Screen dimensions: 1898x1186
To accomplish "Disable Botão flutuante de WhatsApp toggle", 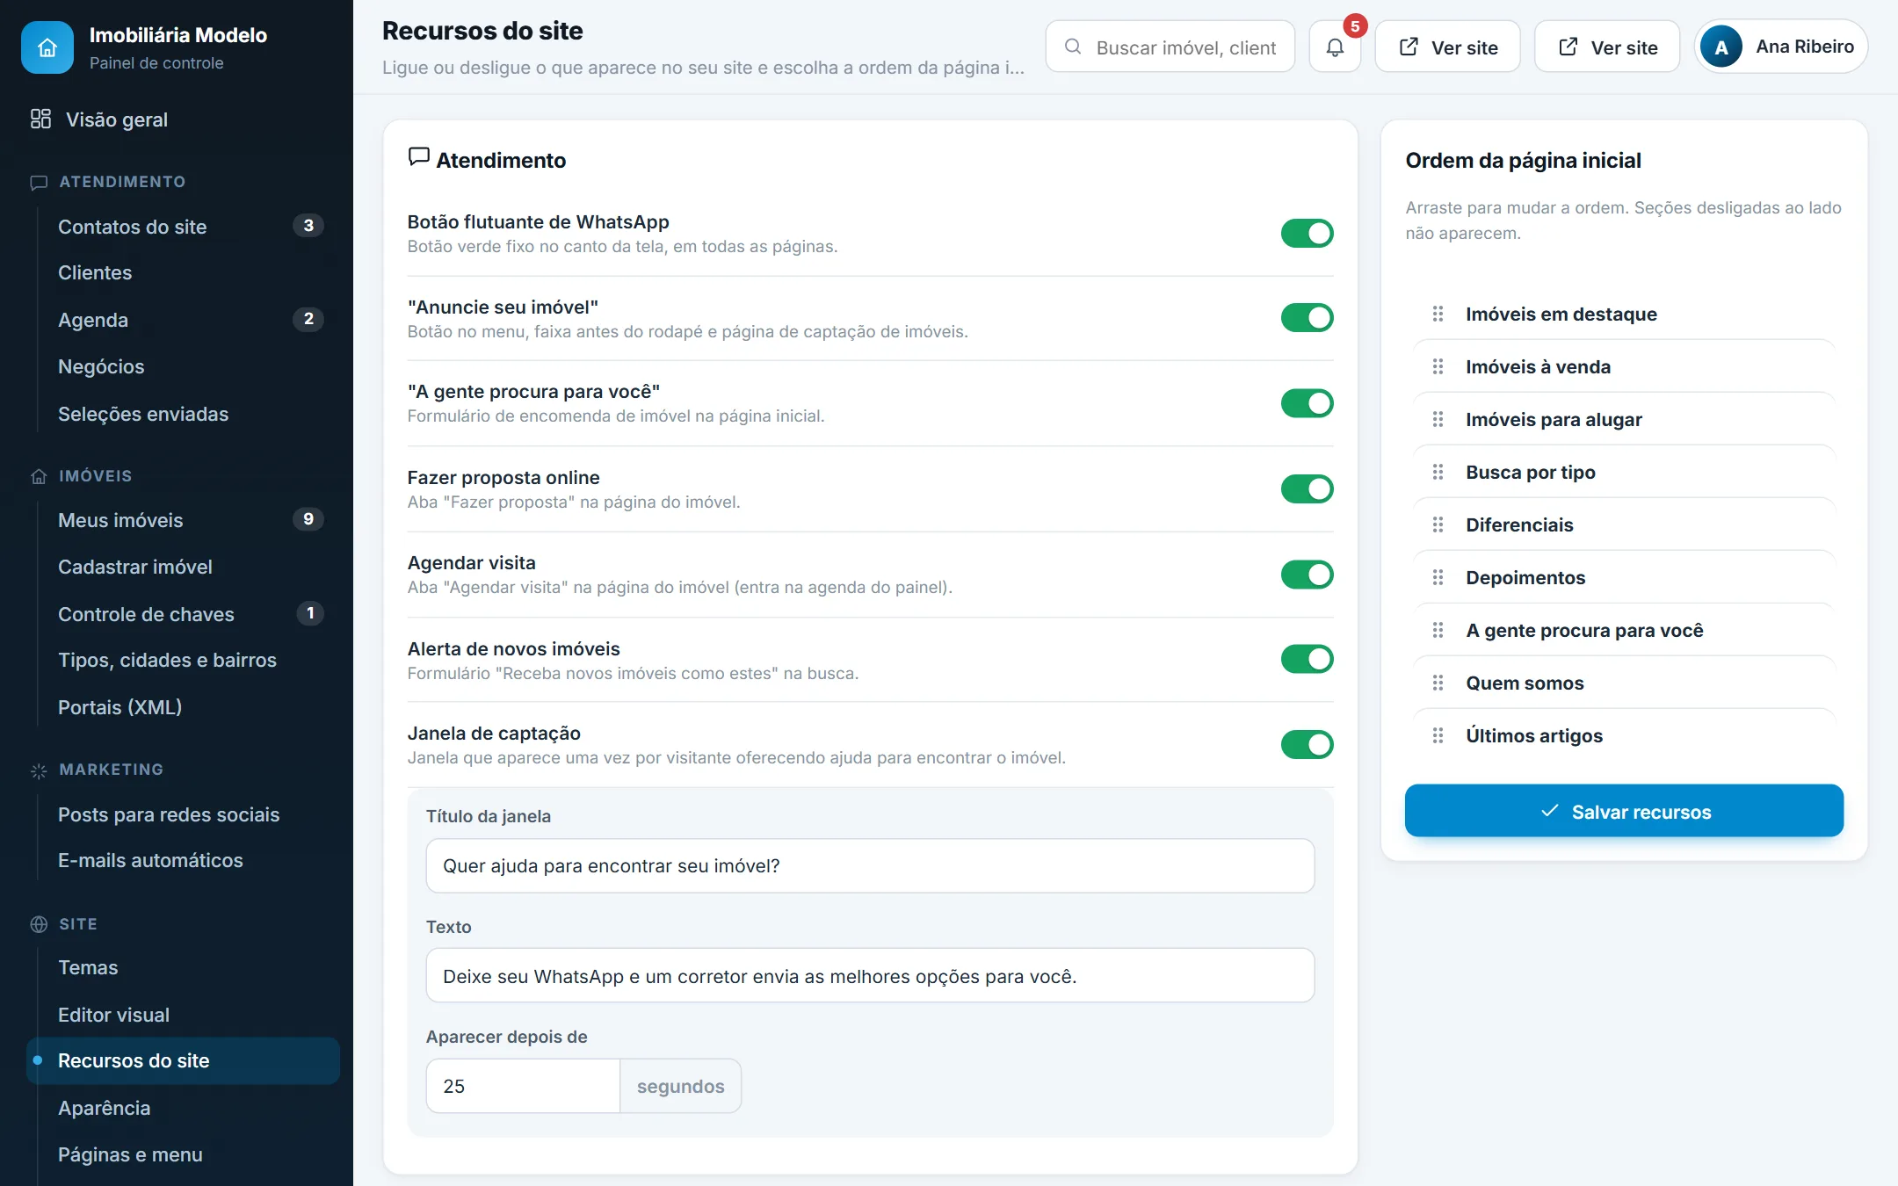I will pos(1307,233).
